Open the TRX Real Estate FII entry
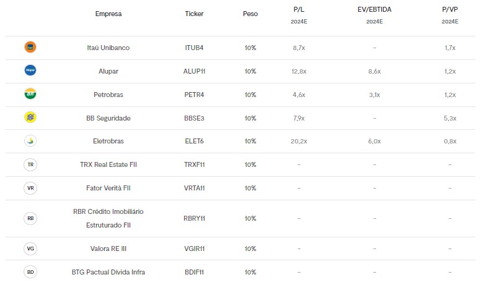This screenshot has height=285, width=497. (108, 164)
